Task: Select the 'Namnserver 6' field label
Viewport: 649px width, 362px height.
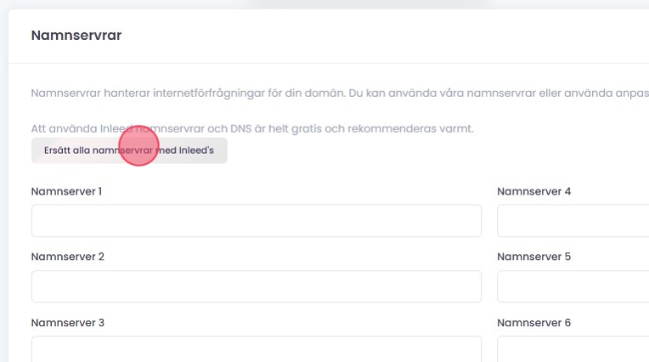Action: click(x=533, y=323)
